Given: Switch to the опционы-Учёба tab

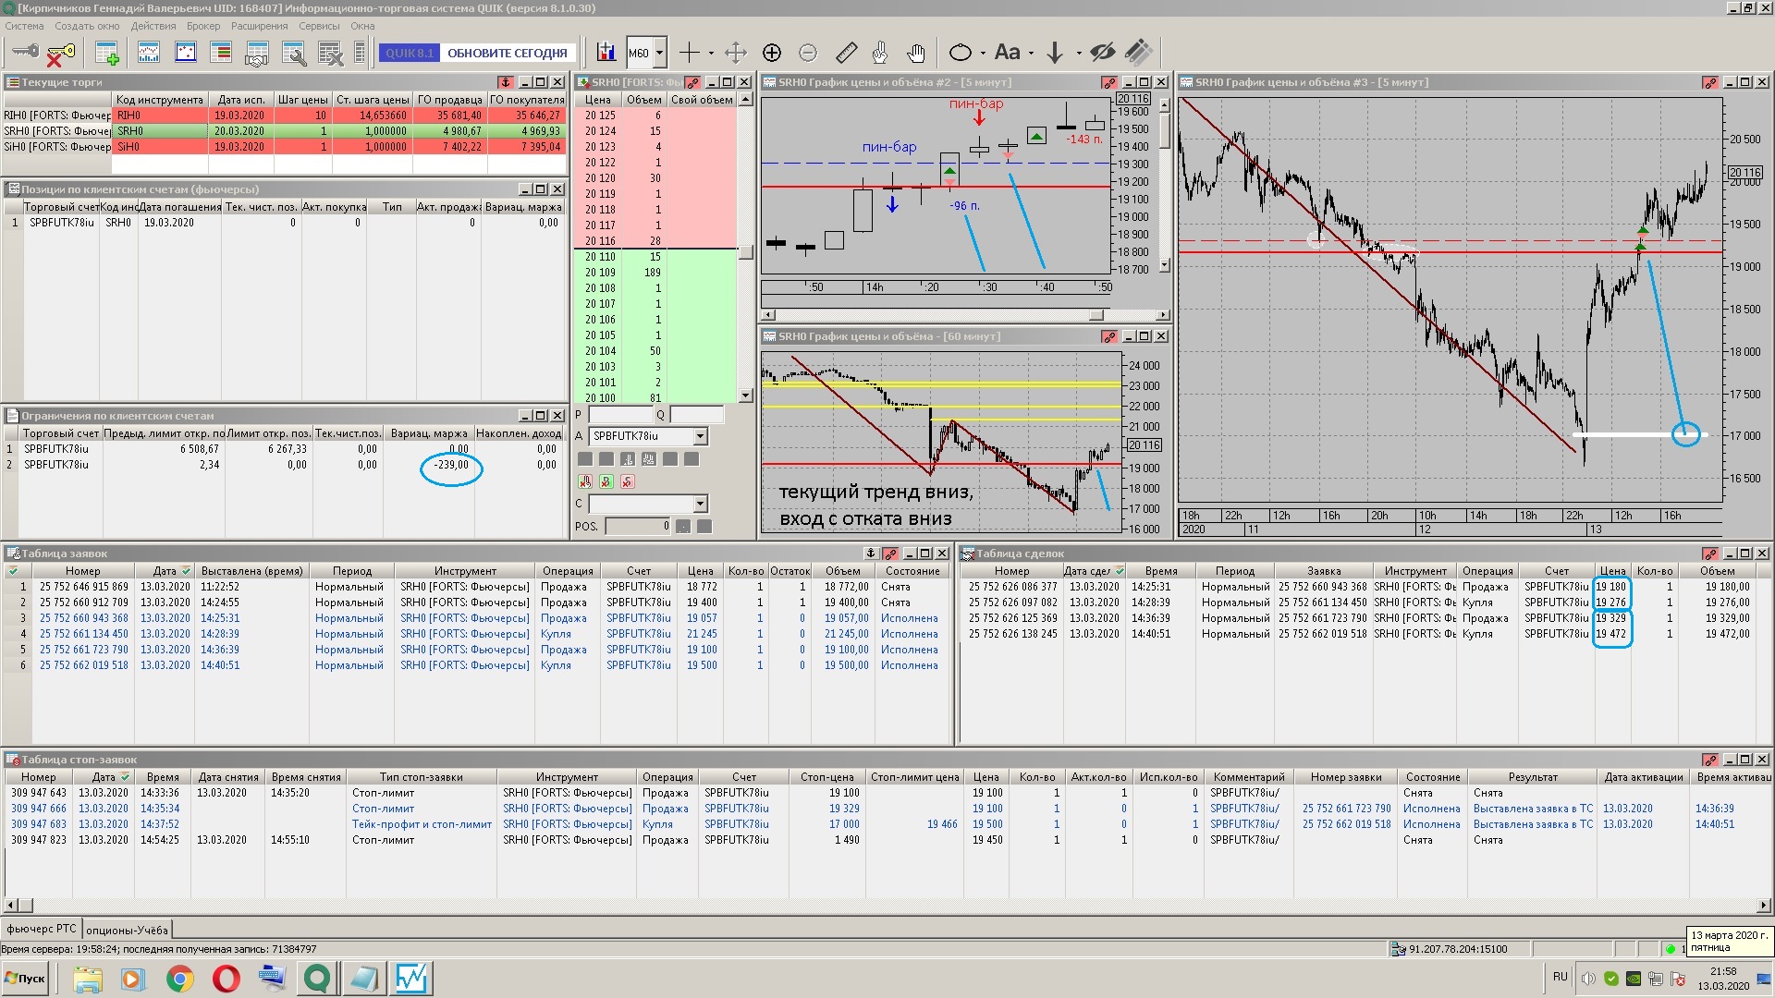Looking at the screenshot, I should tap(127, 930).
